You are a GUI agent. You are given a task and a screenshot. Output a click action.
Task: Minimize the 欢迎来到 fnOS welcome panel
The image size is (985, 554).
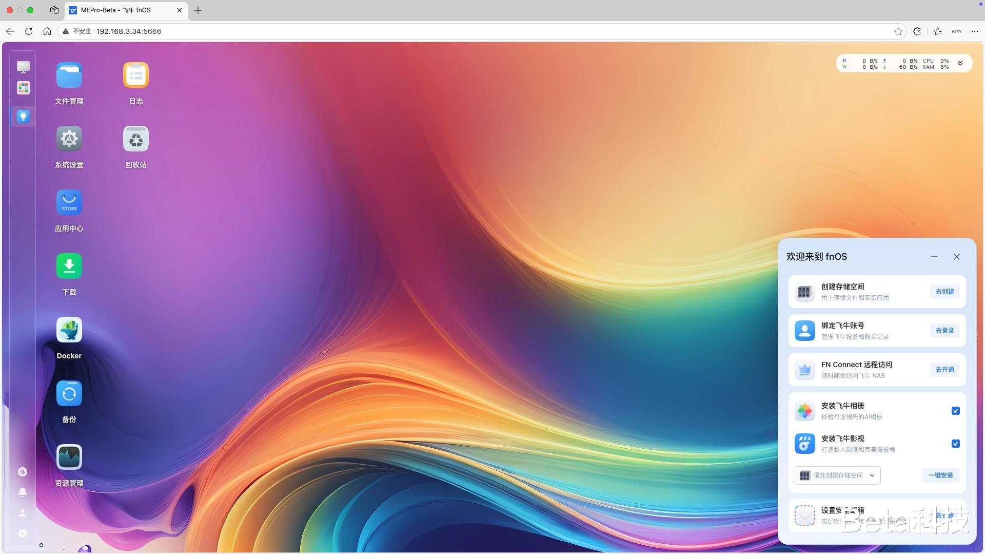pyautogui.click(x=934, y=257)
